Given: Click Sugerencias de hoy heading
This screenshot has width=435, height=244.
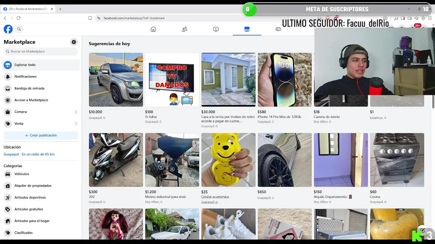Looking at the screenshot, I should (109, 44).
